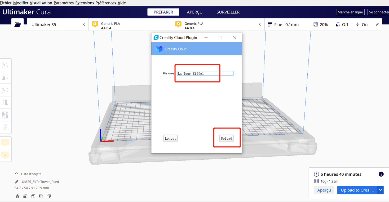This screenshot has width=389, height=202.
Task: Open the Extensions menu
Action: coord(85,3)
